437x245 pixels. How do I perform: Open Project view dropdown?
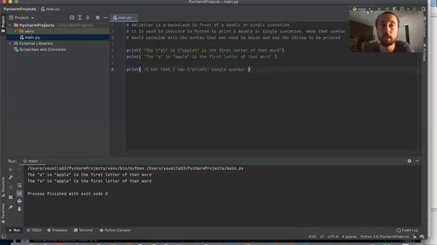21,18
